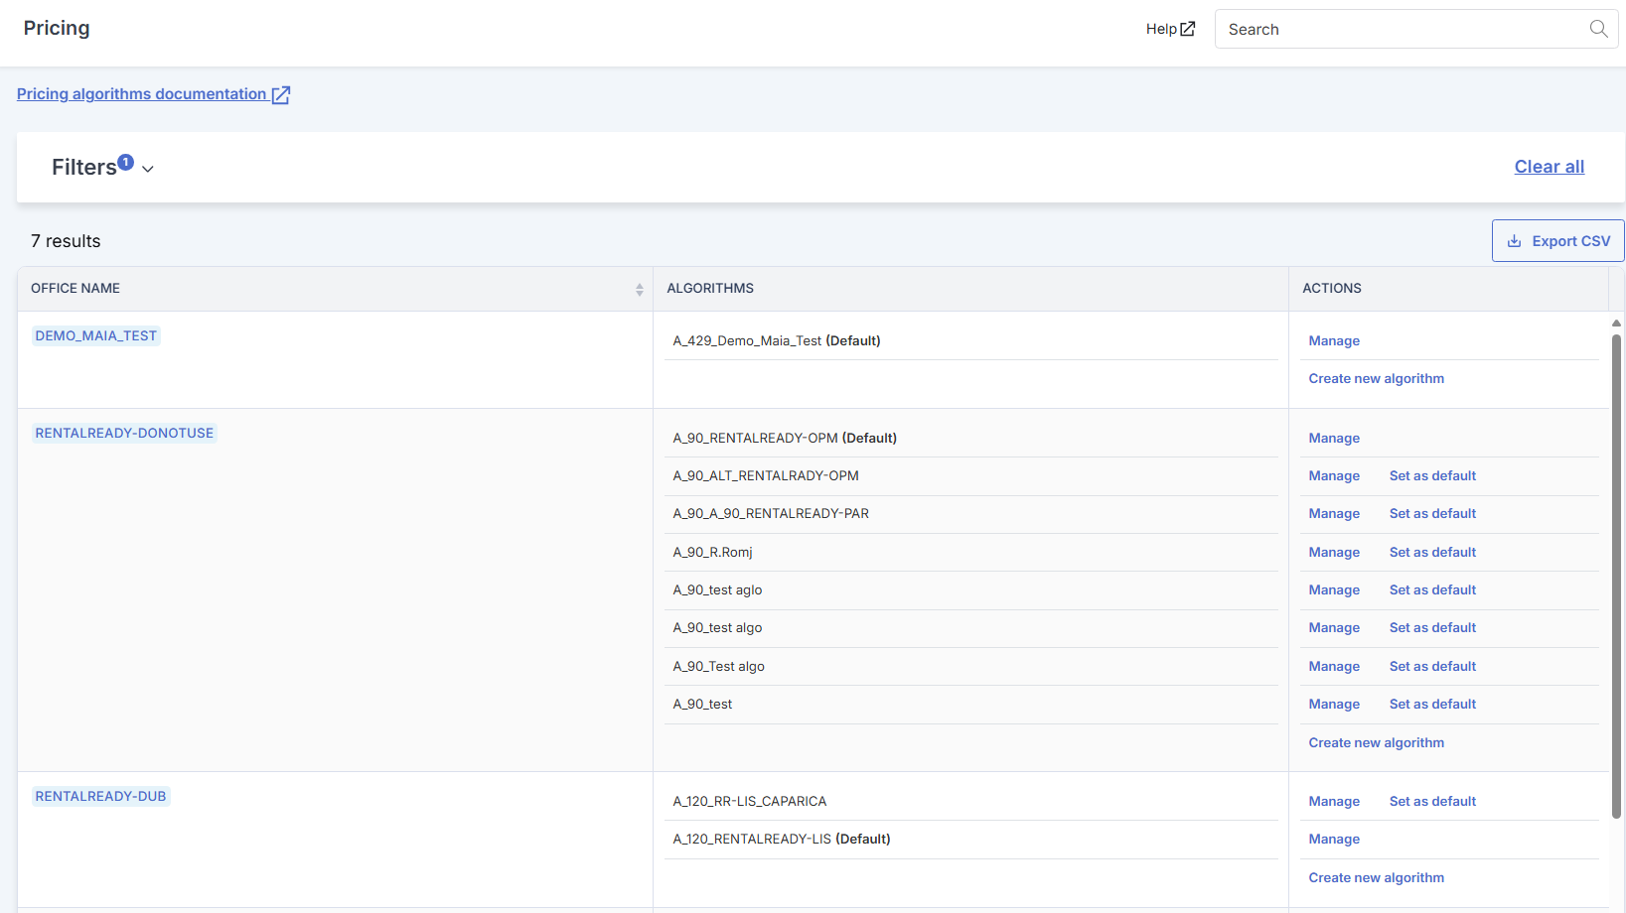The image size is (1626, 913).
Task: Click Clear all filters
Action: coord(1549,167)
